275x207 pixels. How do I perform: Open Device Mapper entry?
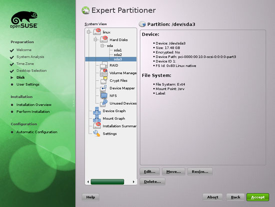tap(122, 88)
